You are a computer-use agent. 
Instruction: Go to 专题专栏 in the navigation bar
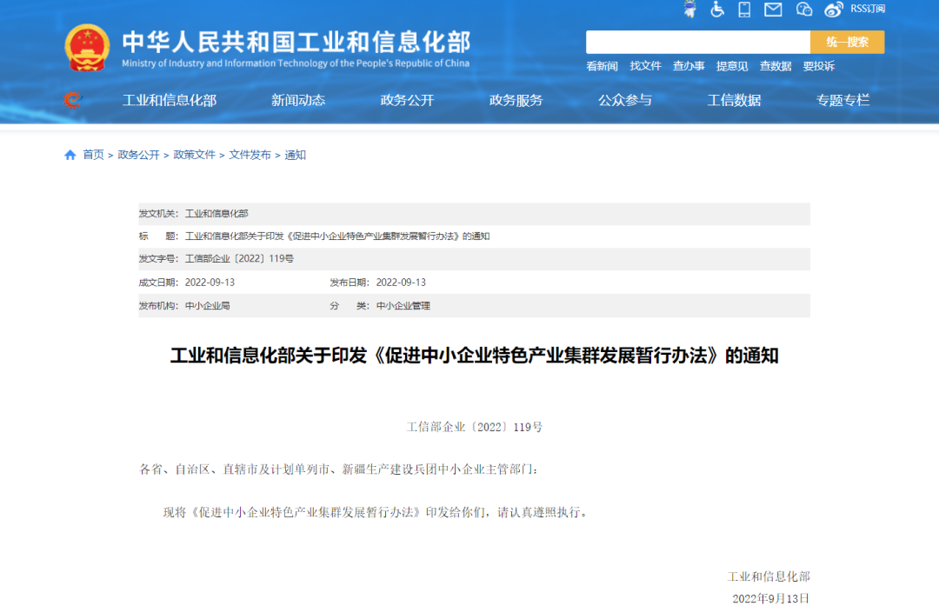pyautogui.click(x=842, y=100)
